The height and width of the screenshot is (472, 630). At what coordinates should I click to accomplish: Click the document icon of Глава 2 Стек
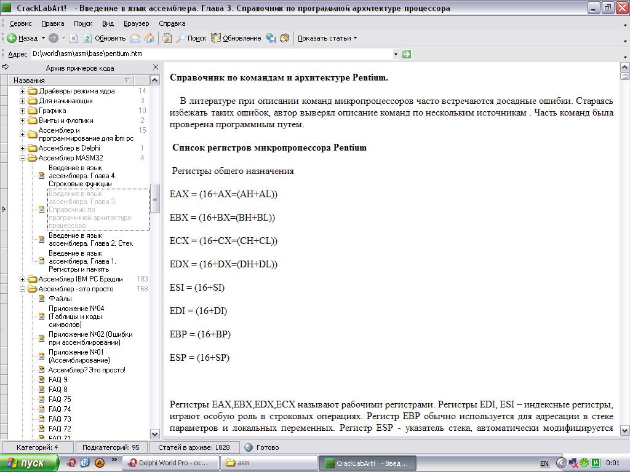pos(41,239)
